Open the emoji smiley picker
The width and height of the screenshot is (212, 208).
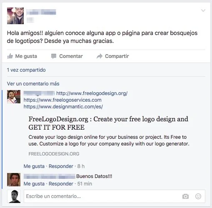click(x=198, y=196)
